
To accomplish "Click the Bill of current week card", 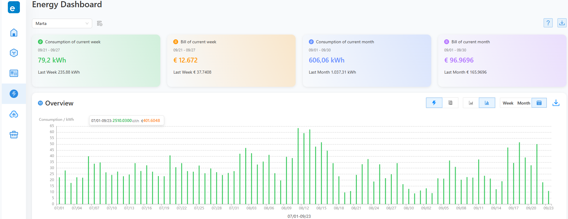I will (x=231, y=61).
